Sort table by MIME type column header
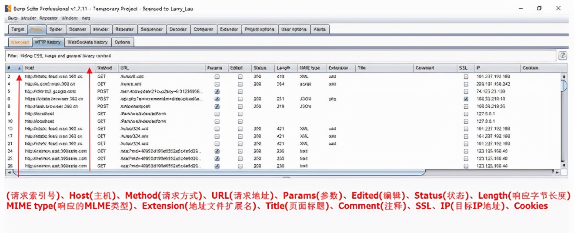This screenshot has height=233, width=574. tap(312, 68)
